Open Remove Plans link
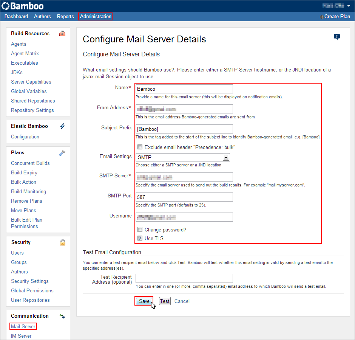The height and width of the screenshot is (340, 355). click(26, 201)
